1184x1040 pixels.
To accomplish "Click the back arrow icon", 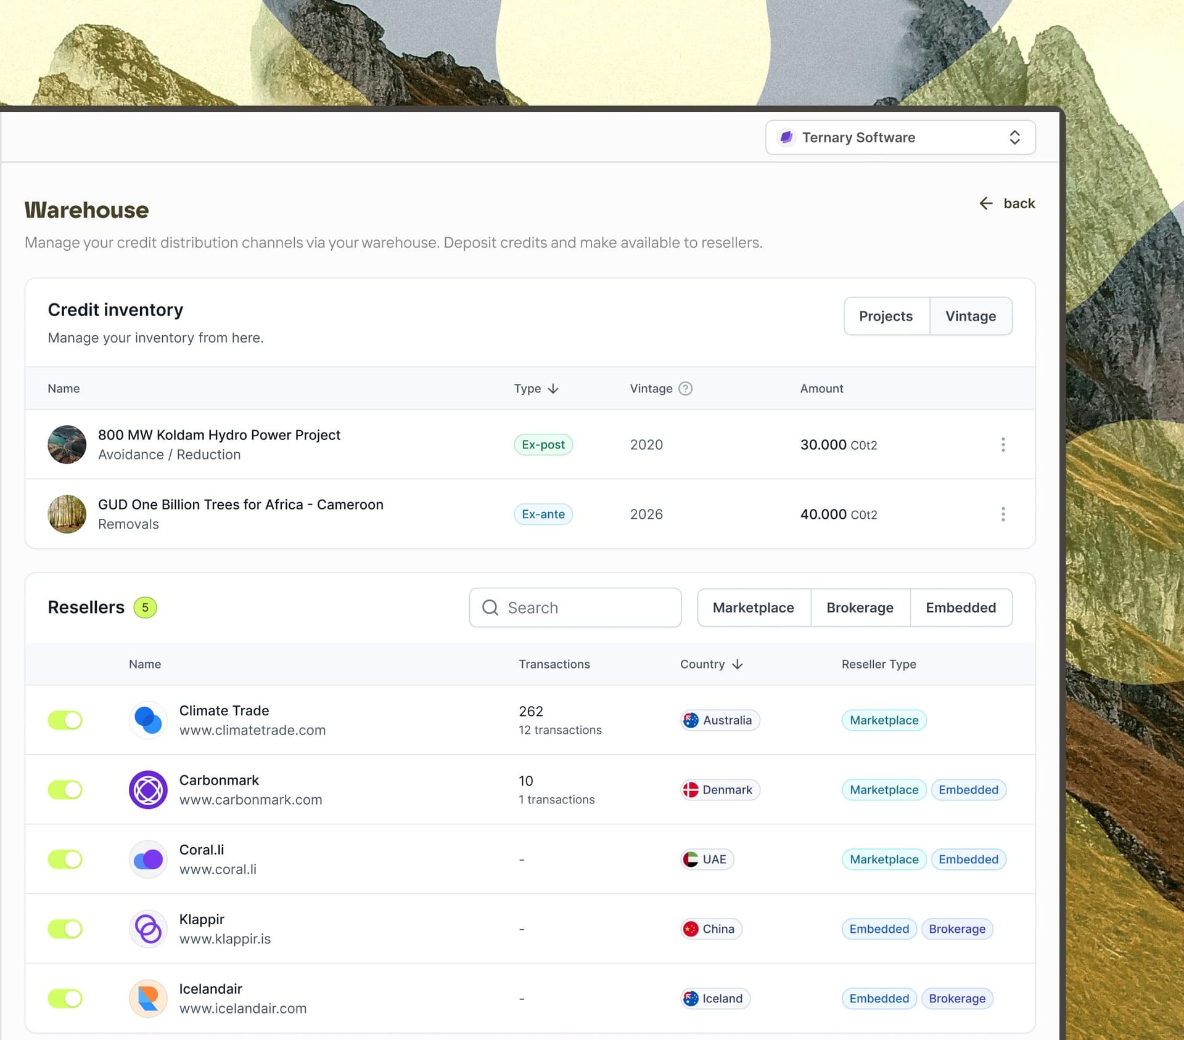I will coord(985,203).
